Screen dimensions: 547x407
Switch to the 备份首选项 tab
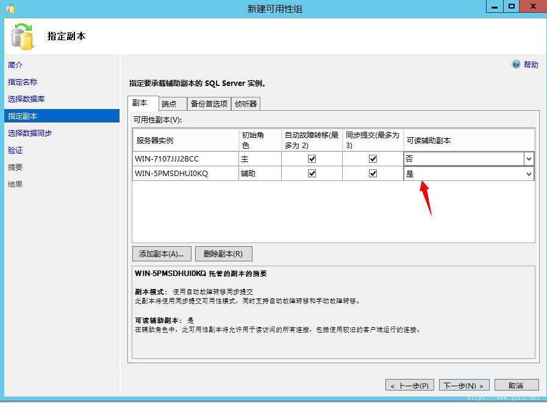[x=209, y=104]
